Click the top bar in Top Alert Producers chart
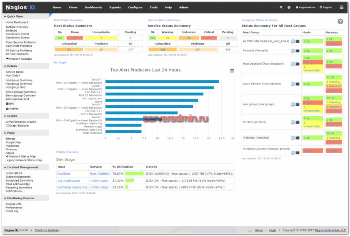The height and width of the screenshot is (236, 350). (162, 81)
